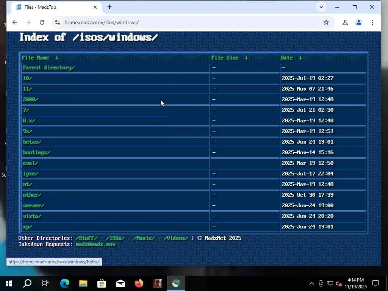Go to /Music/ directory link

pos(144,238)
